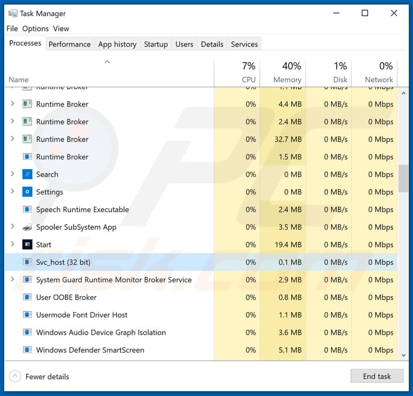Click the Spooler SubSystem App printer icon

click(27, 227)
